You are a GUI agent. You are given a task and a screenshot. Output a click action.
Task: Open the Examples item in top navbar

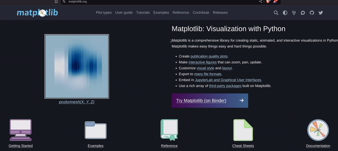(161, 13)
